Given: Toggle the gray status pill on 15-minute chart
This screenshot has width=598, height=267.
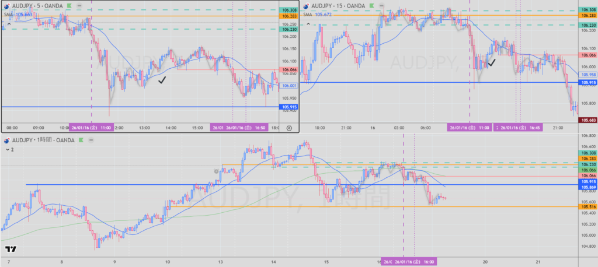Looking at the screenshot, I should (381, 5).
